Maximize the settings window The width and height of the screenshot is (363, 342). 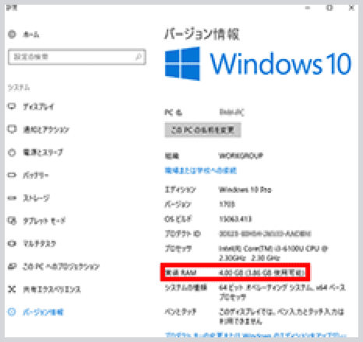click(330, 8)
